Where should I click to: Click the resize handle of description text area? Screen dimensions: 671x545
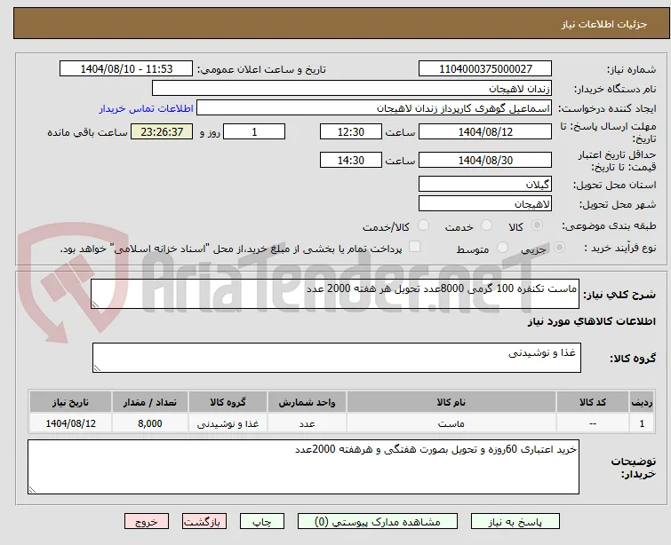pyautogui.click(x=95, y=304)
